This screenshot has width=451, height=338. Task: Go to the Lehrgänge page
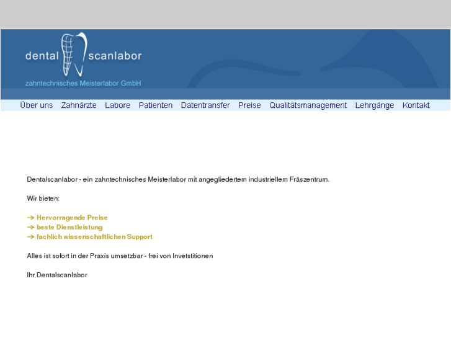[x=375, y=105]
